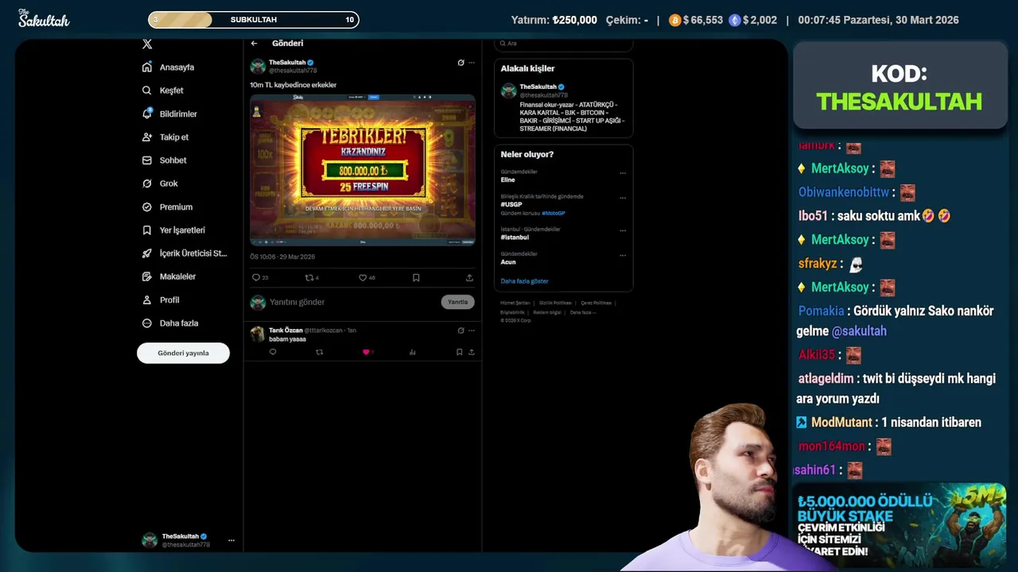The width and height of the screenshot is (1018, 572).
Task: Expand Daha fazla menu in sidebar
Action: [169, 323]
